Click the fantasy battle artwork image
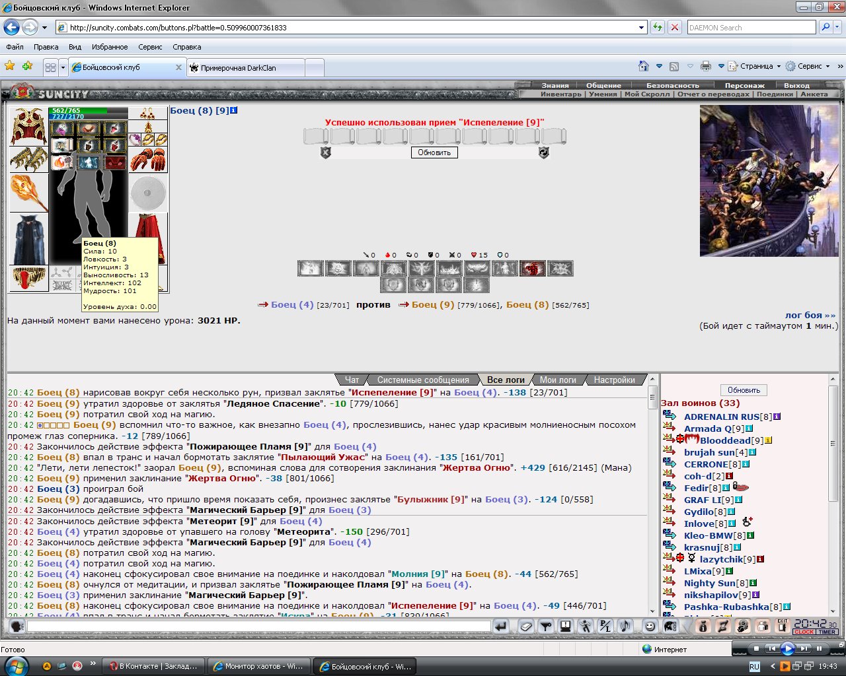 click(769, 181)
